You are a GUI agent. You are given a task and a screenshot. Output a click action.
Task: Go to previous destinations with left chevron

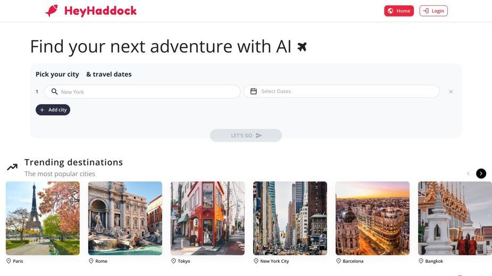click(x=468, y=174)
